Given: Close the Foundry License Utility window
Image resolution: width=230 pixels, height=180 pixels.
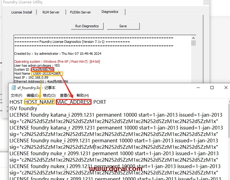Looking at the screenshot, I should [x=206, y=2].
